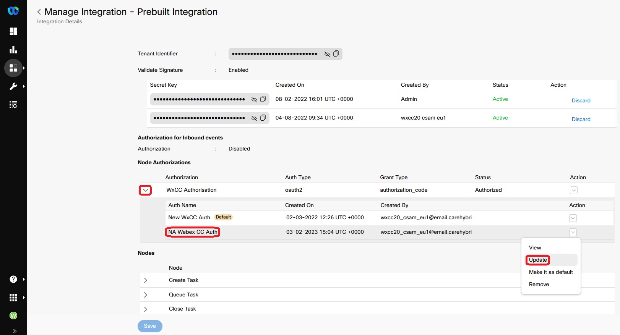This screenshot has width=620, height=335.
Task: Click the Enabled value for Validate Signature
Action: point(239,70)
